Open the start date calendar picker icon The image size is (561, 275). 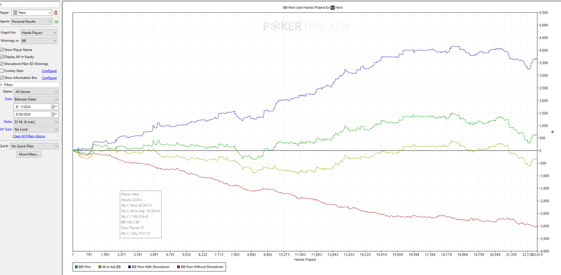point(53,107)
